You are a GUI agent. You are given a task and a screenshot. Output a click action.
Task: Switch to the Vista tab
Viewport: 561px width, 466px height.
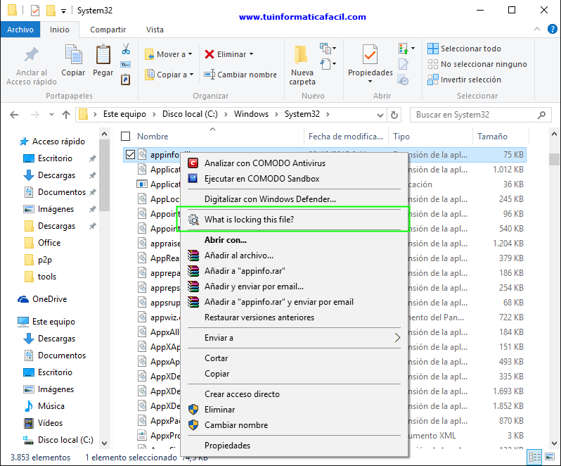[155, 30]
